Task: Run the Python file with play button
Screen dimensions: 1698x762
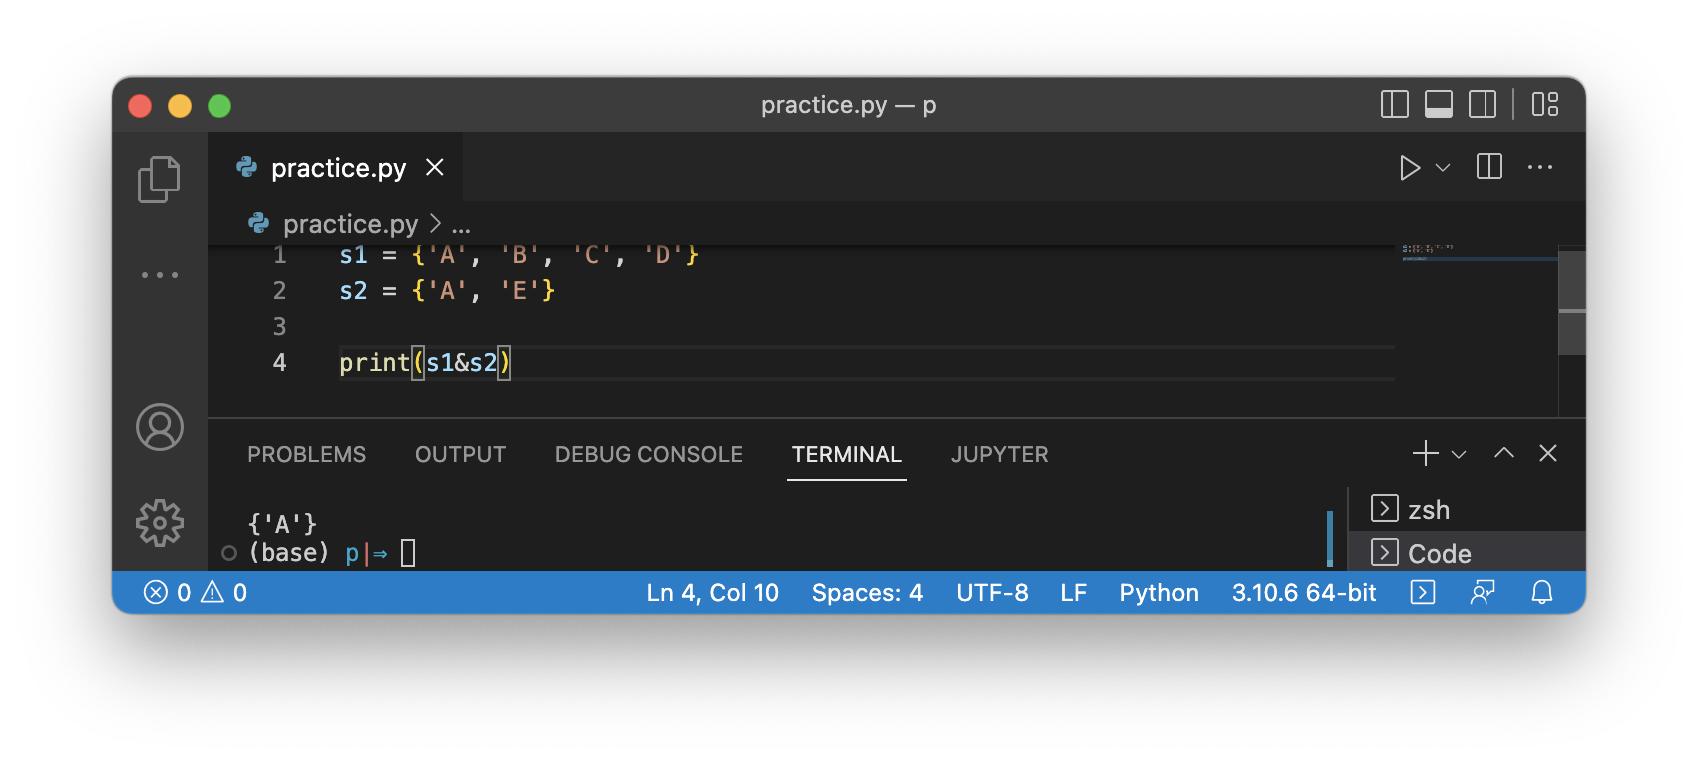Action: point(1409,168)
